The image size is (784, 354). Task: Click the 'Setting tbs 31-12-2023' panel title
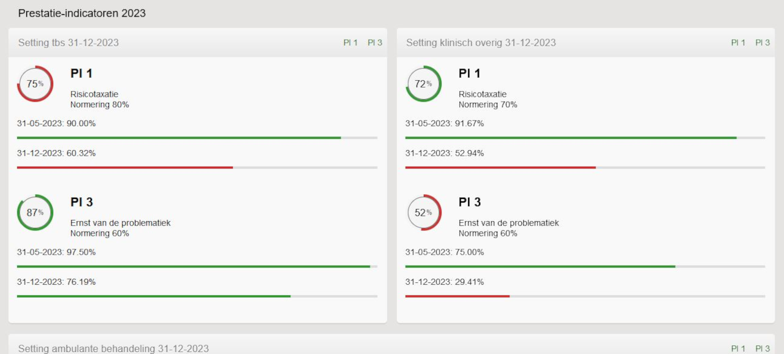click(69, 43)
